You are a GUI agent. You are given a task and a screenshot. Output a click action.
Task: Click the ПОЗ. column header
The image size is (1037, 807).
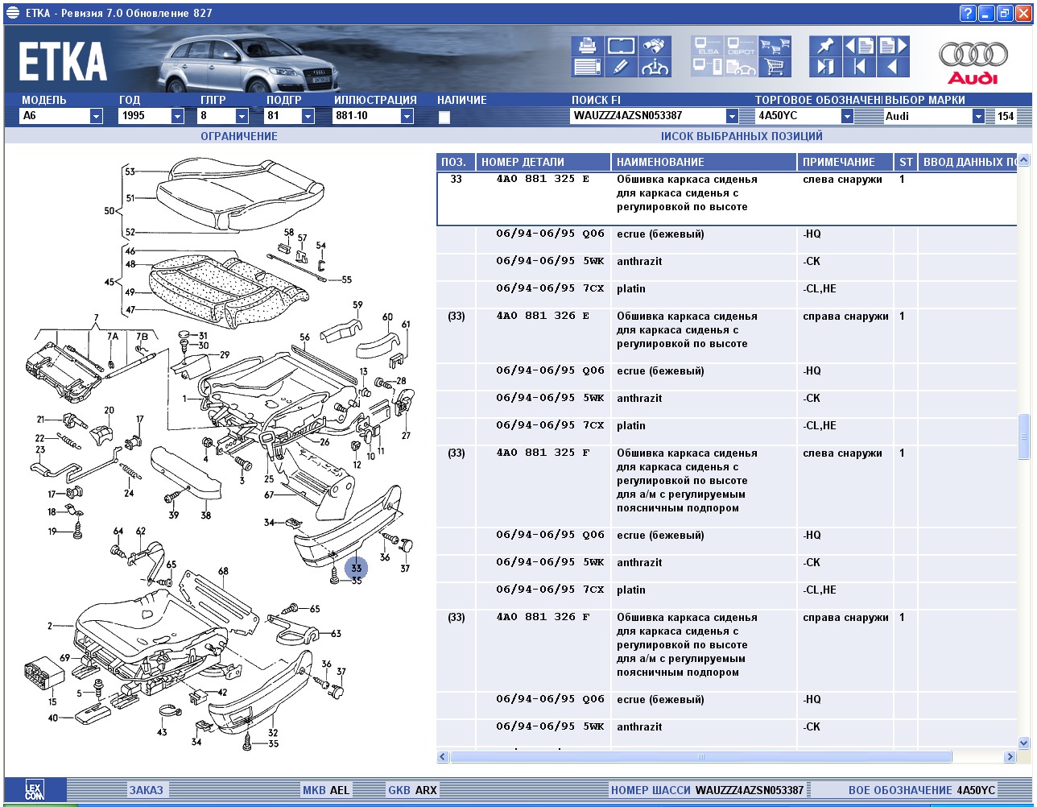tap(456, 162)
